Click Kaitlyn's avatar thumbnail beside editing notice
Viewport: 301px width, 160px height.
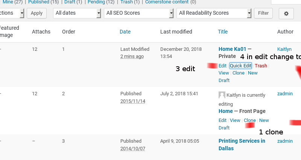coord(222,95)
